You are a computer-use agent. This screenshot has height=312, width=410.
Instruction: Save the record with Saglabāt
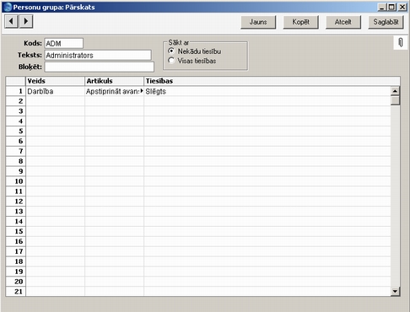click(x=386, y=22)
